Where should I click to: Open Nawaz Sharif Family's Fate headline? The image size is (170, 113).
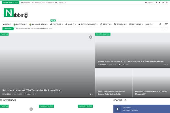111,93
